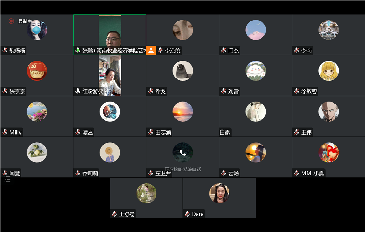Click the phone call icon on 左卫尹's tile
Viewport: 365px width, 233px height.
point(183,153)
